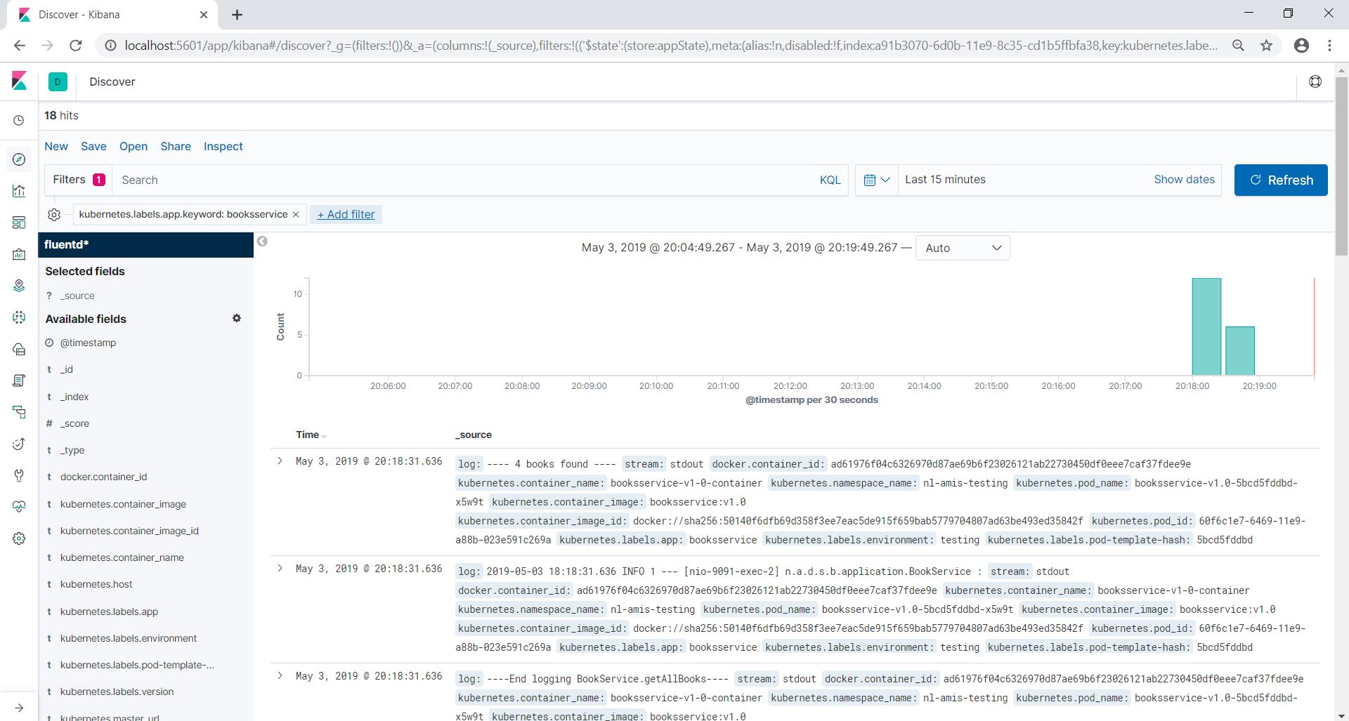Image resolution: width=1349 pixels, height=721 pixels.
Task: Open Dashboard from the side navigation
Action: point(19,223)
